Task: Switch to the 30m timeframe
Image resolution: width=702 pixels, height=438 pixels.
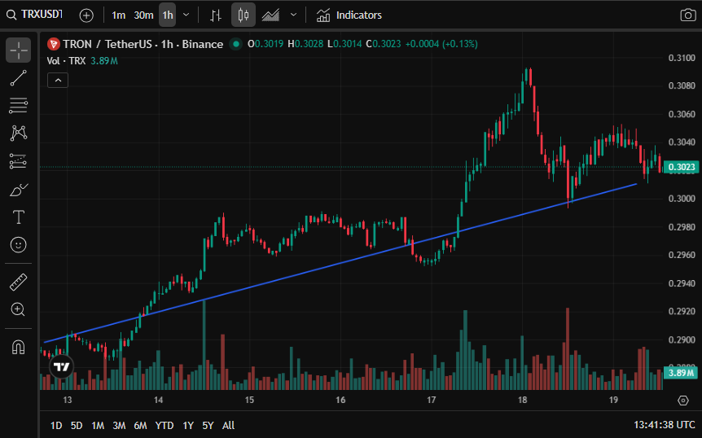Action: (143, 15)
